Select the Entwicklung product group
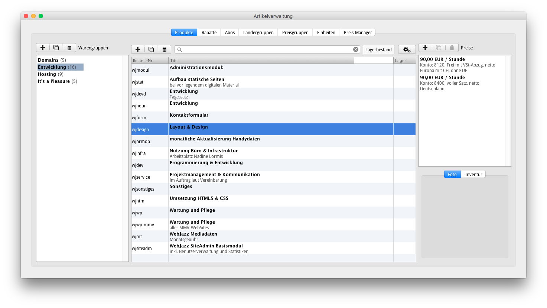547x308 pixels. point(60,67)
